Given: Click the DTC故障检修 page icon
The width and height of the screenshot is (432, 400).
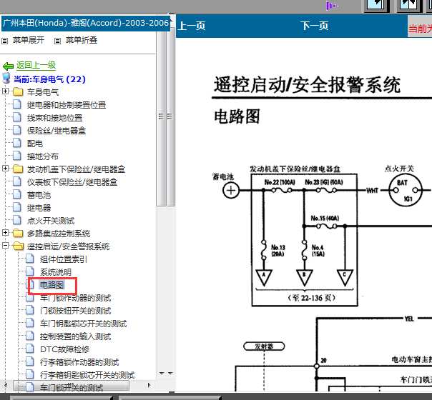Looking at the screenshot, I should point(30,349).
